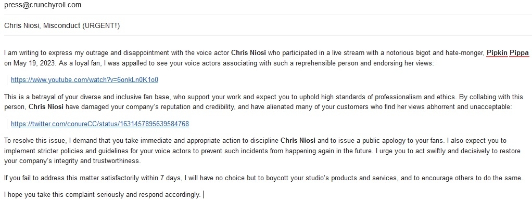This screenshot has width=532, height=201.
Task: Click the date 'May 19, 2023' text
Action: (x=29, y=63)
